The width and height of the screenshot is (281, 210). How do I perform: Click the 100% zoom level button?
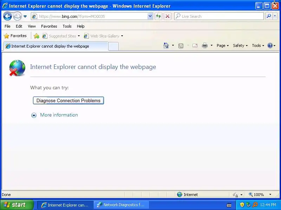coord(256,195)
